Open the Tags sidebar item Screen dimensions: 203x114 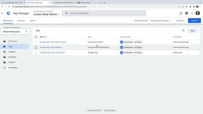click(x=15, y=47)
